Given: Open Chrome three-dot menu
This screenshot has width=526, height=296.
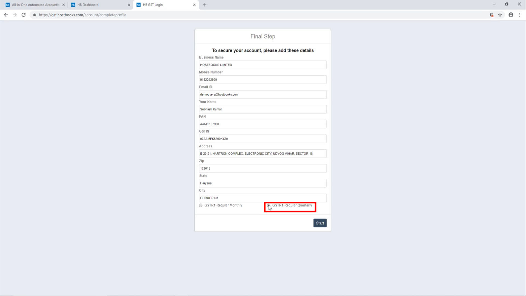Looking at the screenshot, I should click(520, 15).
